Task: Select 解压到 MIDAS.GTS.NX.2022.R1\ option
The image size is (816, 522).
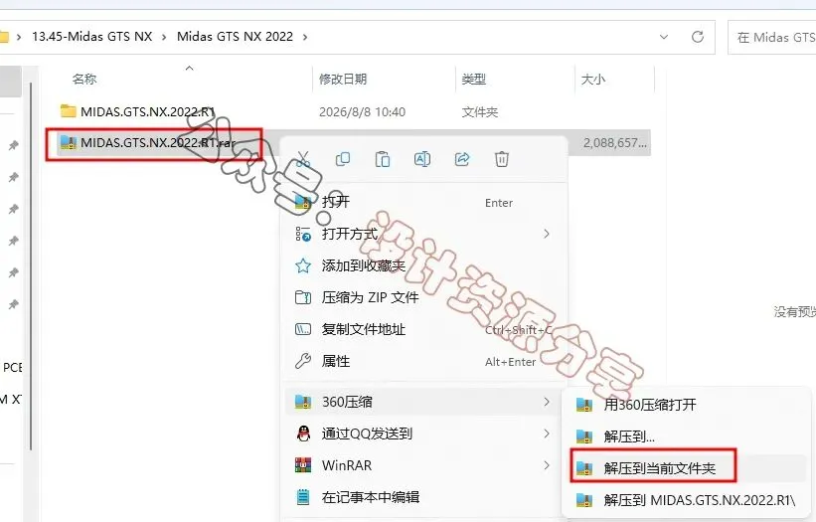Action: click(x=687, y=500)
